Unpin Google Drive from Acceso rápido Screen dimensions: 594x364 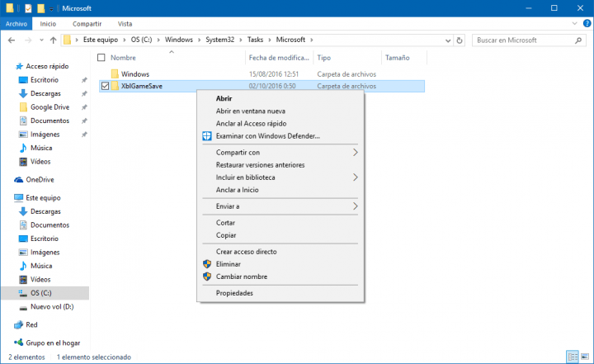click(x=84, y=107)
